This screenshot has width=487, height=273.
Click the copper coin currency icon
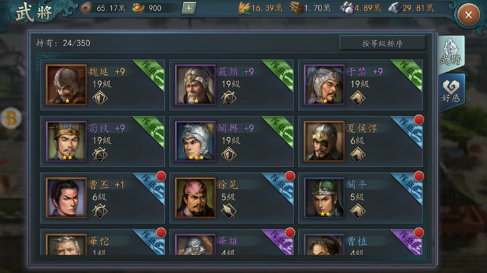point(86,9)
